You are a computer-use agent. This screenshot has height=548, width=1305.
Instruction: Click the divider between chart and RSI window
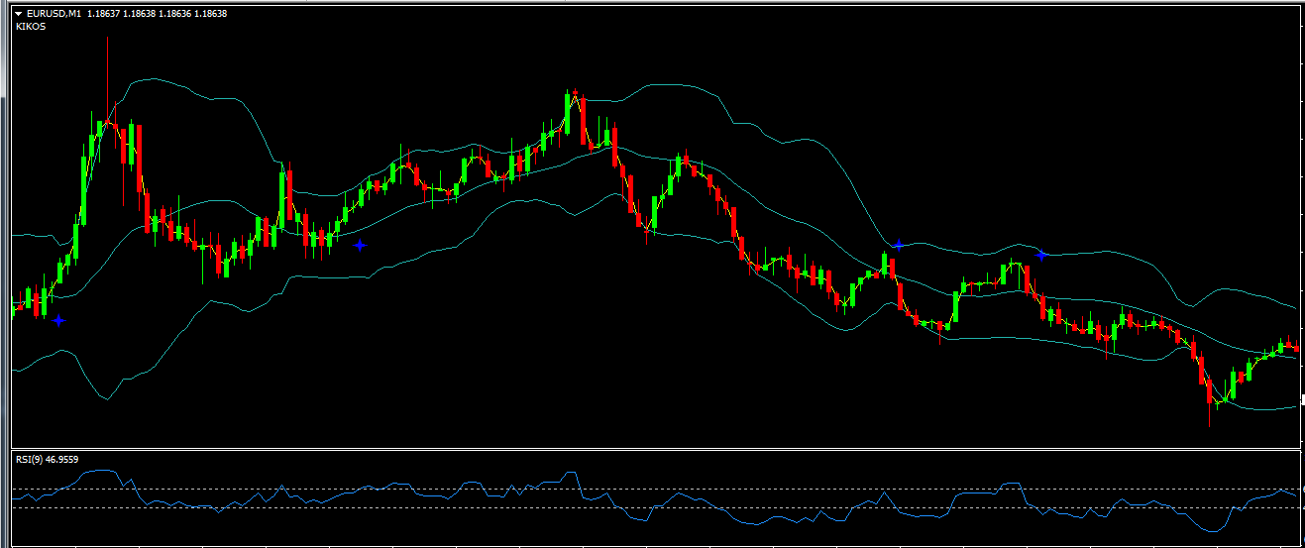(x=654, y=449)
